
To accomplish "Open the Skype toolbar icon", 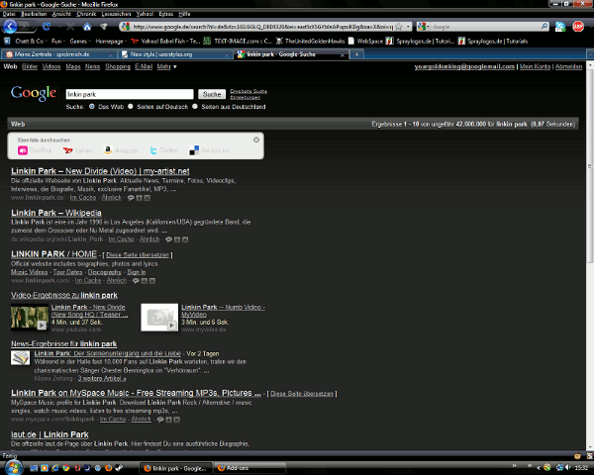I will click(560, 27).
